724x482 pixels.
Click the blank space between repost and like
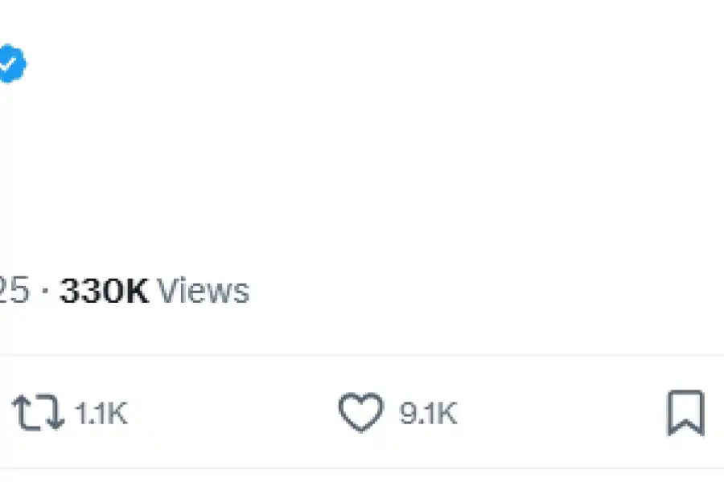click(233, 413)
